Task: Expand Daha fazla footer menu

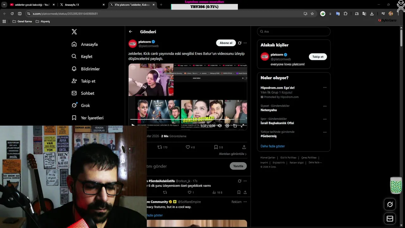Action: pyautogui.click(x=315, y=162)
